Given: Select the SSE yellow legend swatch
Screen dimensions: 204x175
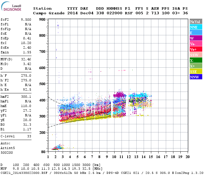Looking at the screenshot, I should 196,71.
